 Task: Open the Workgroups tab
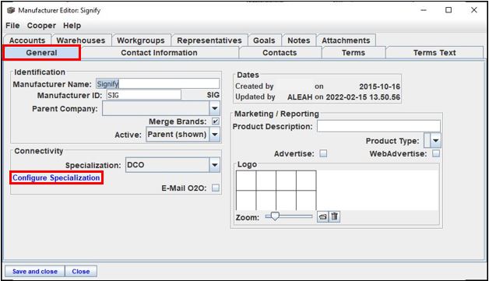point(141,40)
